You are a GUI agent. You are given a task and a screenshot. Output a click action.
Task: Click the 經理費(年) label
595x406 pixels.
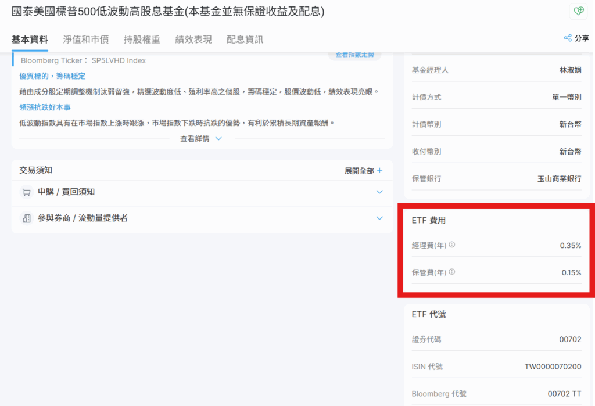(x=429, y=246)
